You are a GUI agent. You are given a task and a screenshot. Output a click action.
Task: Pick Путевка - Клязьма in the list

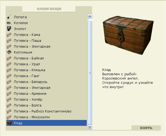point(47,70)
